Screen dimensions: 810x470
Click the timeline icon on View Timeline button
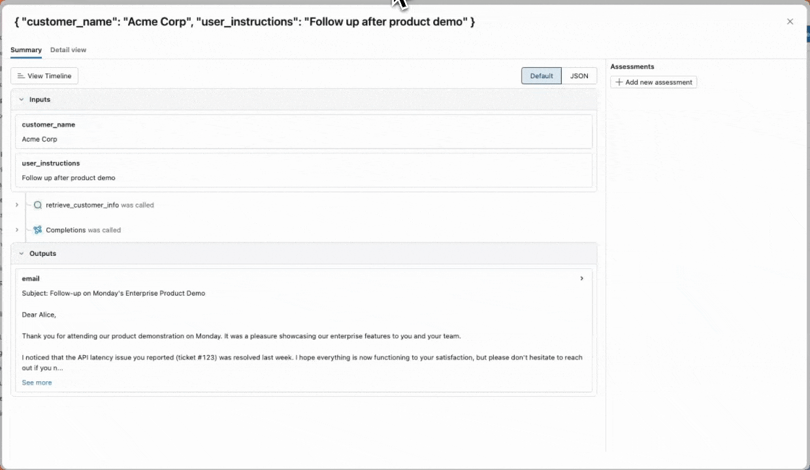click(x=21, y=76)
